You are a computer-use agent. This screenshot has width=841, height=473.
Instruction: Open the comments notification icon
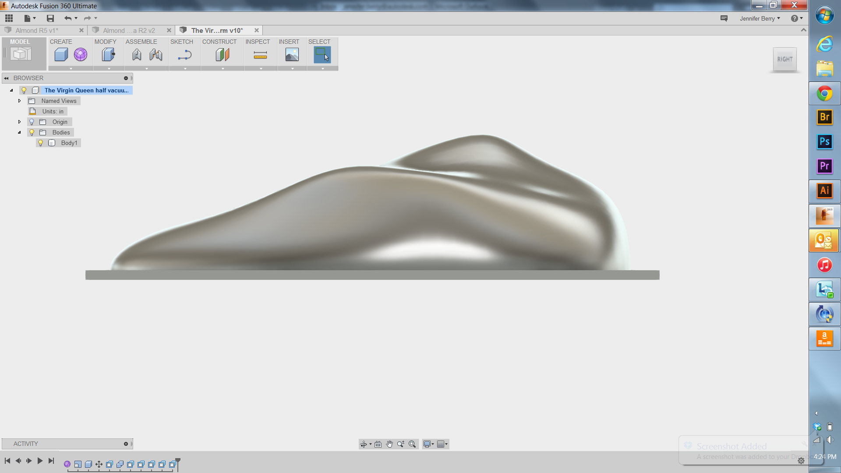(724, 18)
